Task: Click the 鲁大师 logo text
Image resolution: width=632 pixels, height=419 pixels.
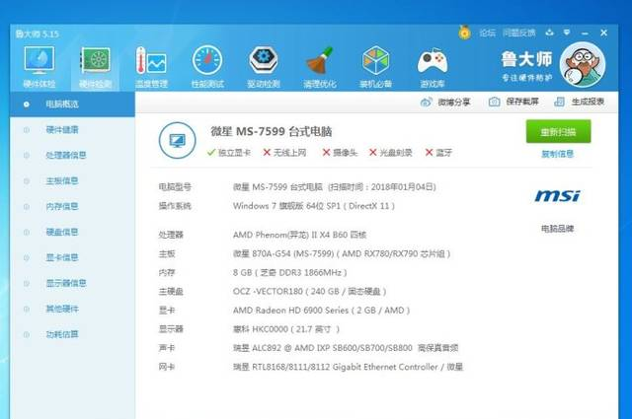Action: click(526, 59)
